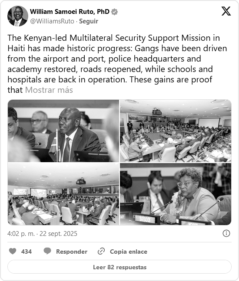This screenshot has width=239, height=281.
Task: View the Barbados delegate photo
Action: coord(176,194)
